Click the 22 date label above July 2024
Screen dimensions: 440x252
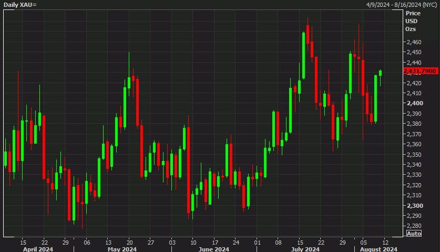321,243
